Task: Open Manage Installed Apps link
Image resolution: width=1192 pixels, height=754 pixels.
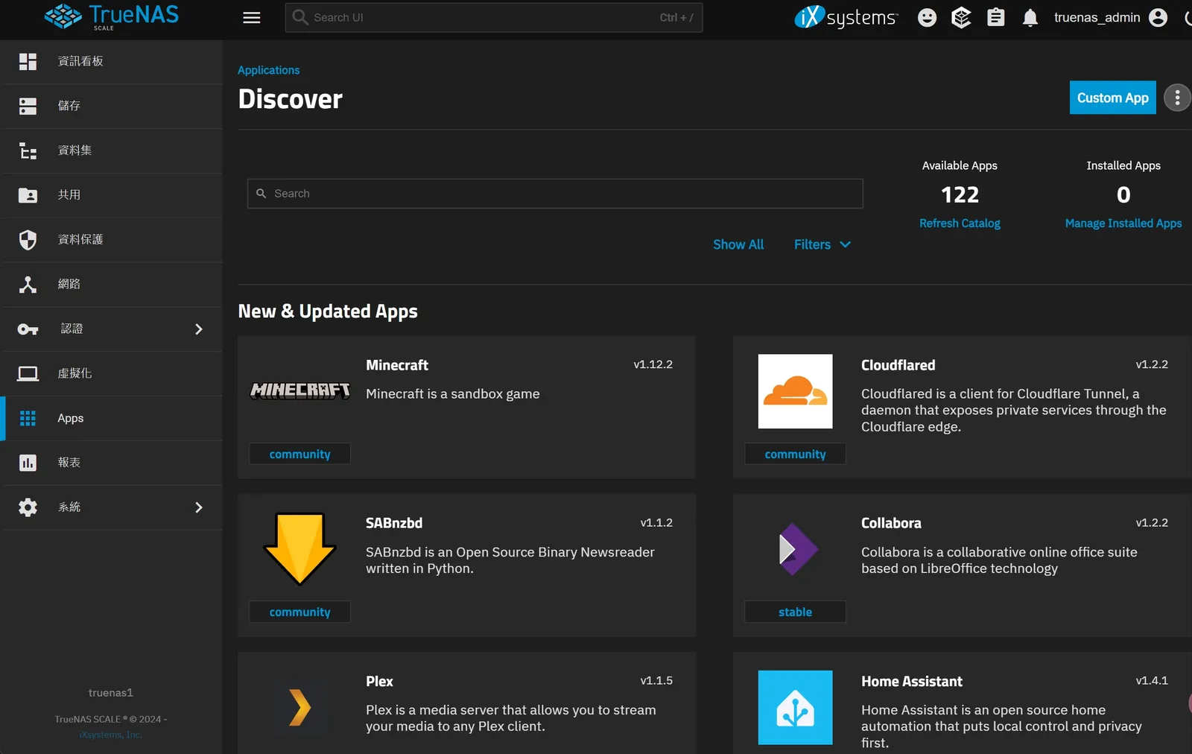Action: coord(1123,224)
